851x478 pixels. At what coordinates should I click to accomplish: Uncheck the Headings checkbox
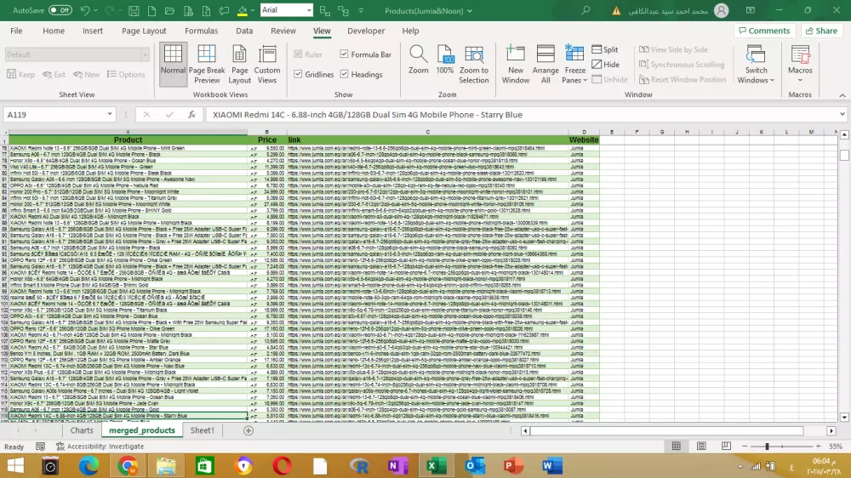pos(344,74)
